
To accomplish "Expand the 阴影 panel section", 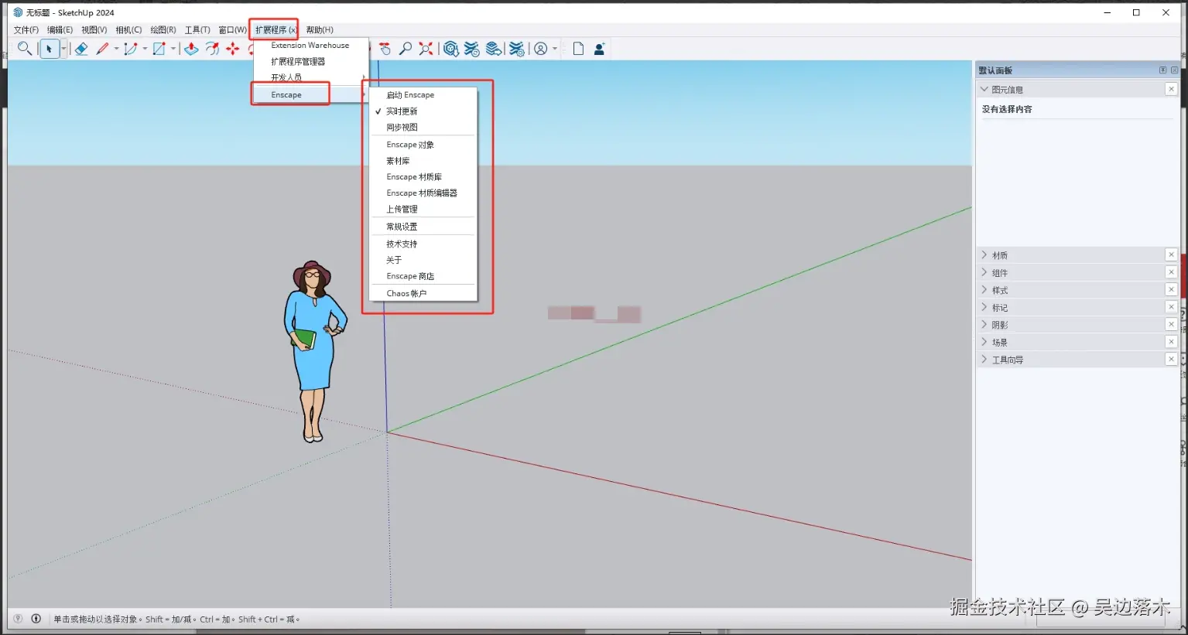I will 984,325.
